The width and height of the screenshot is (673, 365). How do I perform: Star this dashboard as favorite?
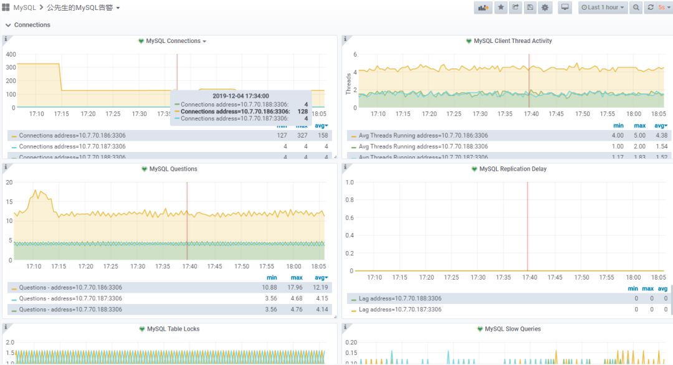tap(501, 7)
